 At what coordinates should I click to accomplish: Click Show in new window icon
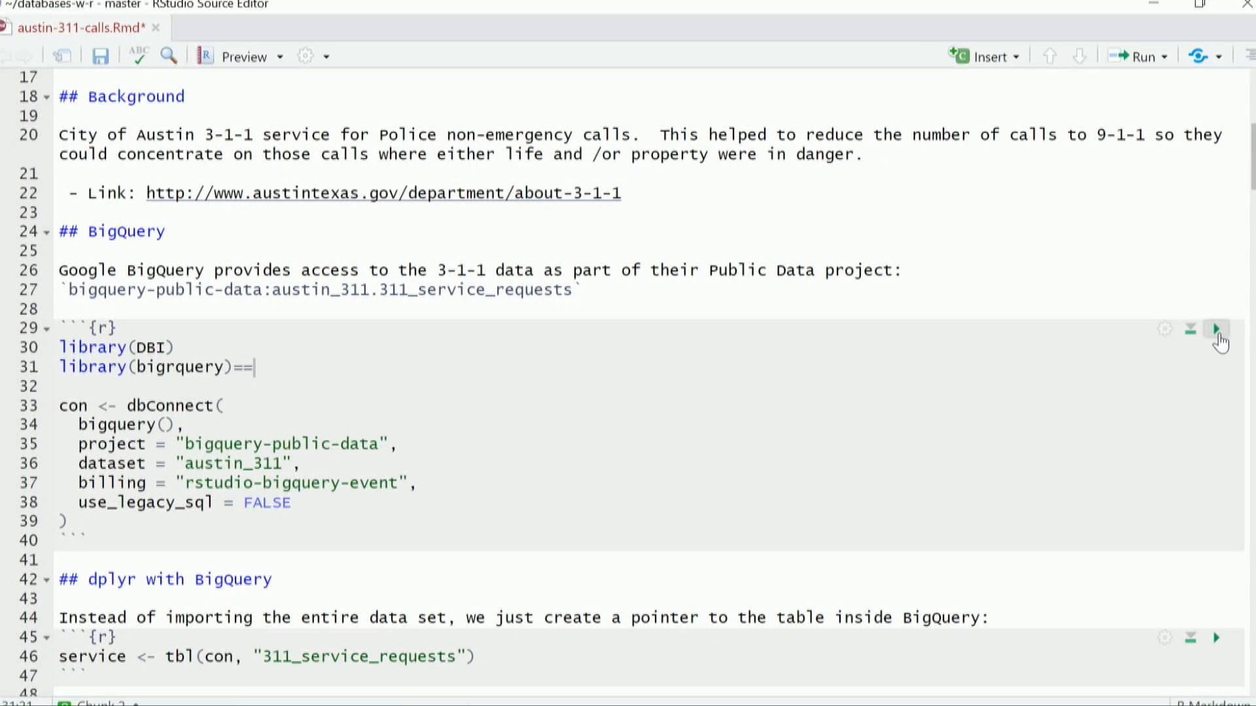tap(62, 56)
